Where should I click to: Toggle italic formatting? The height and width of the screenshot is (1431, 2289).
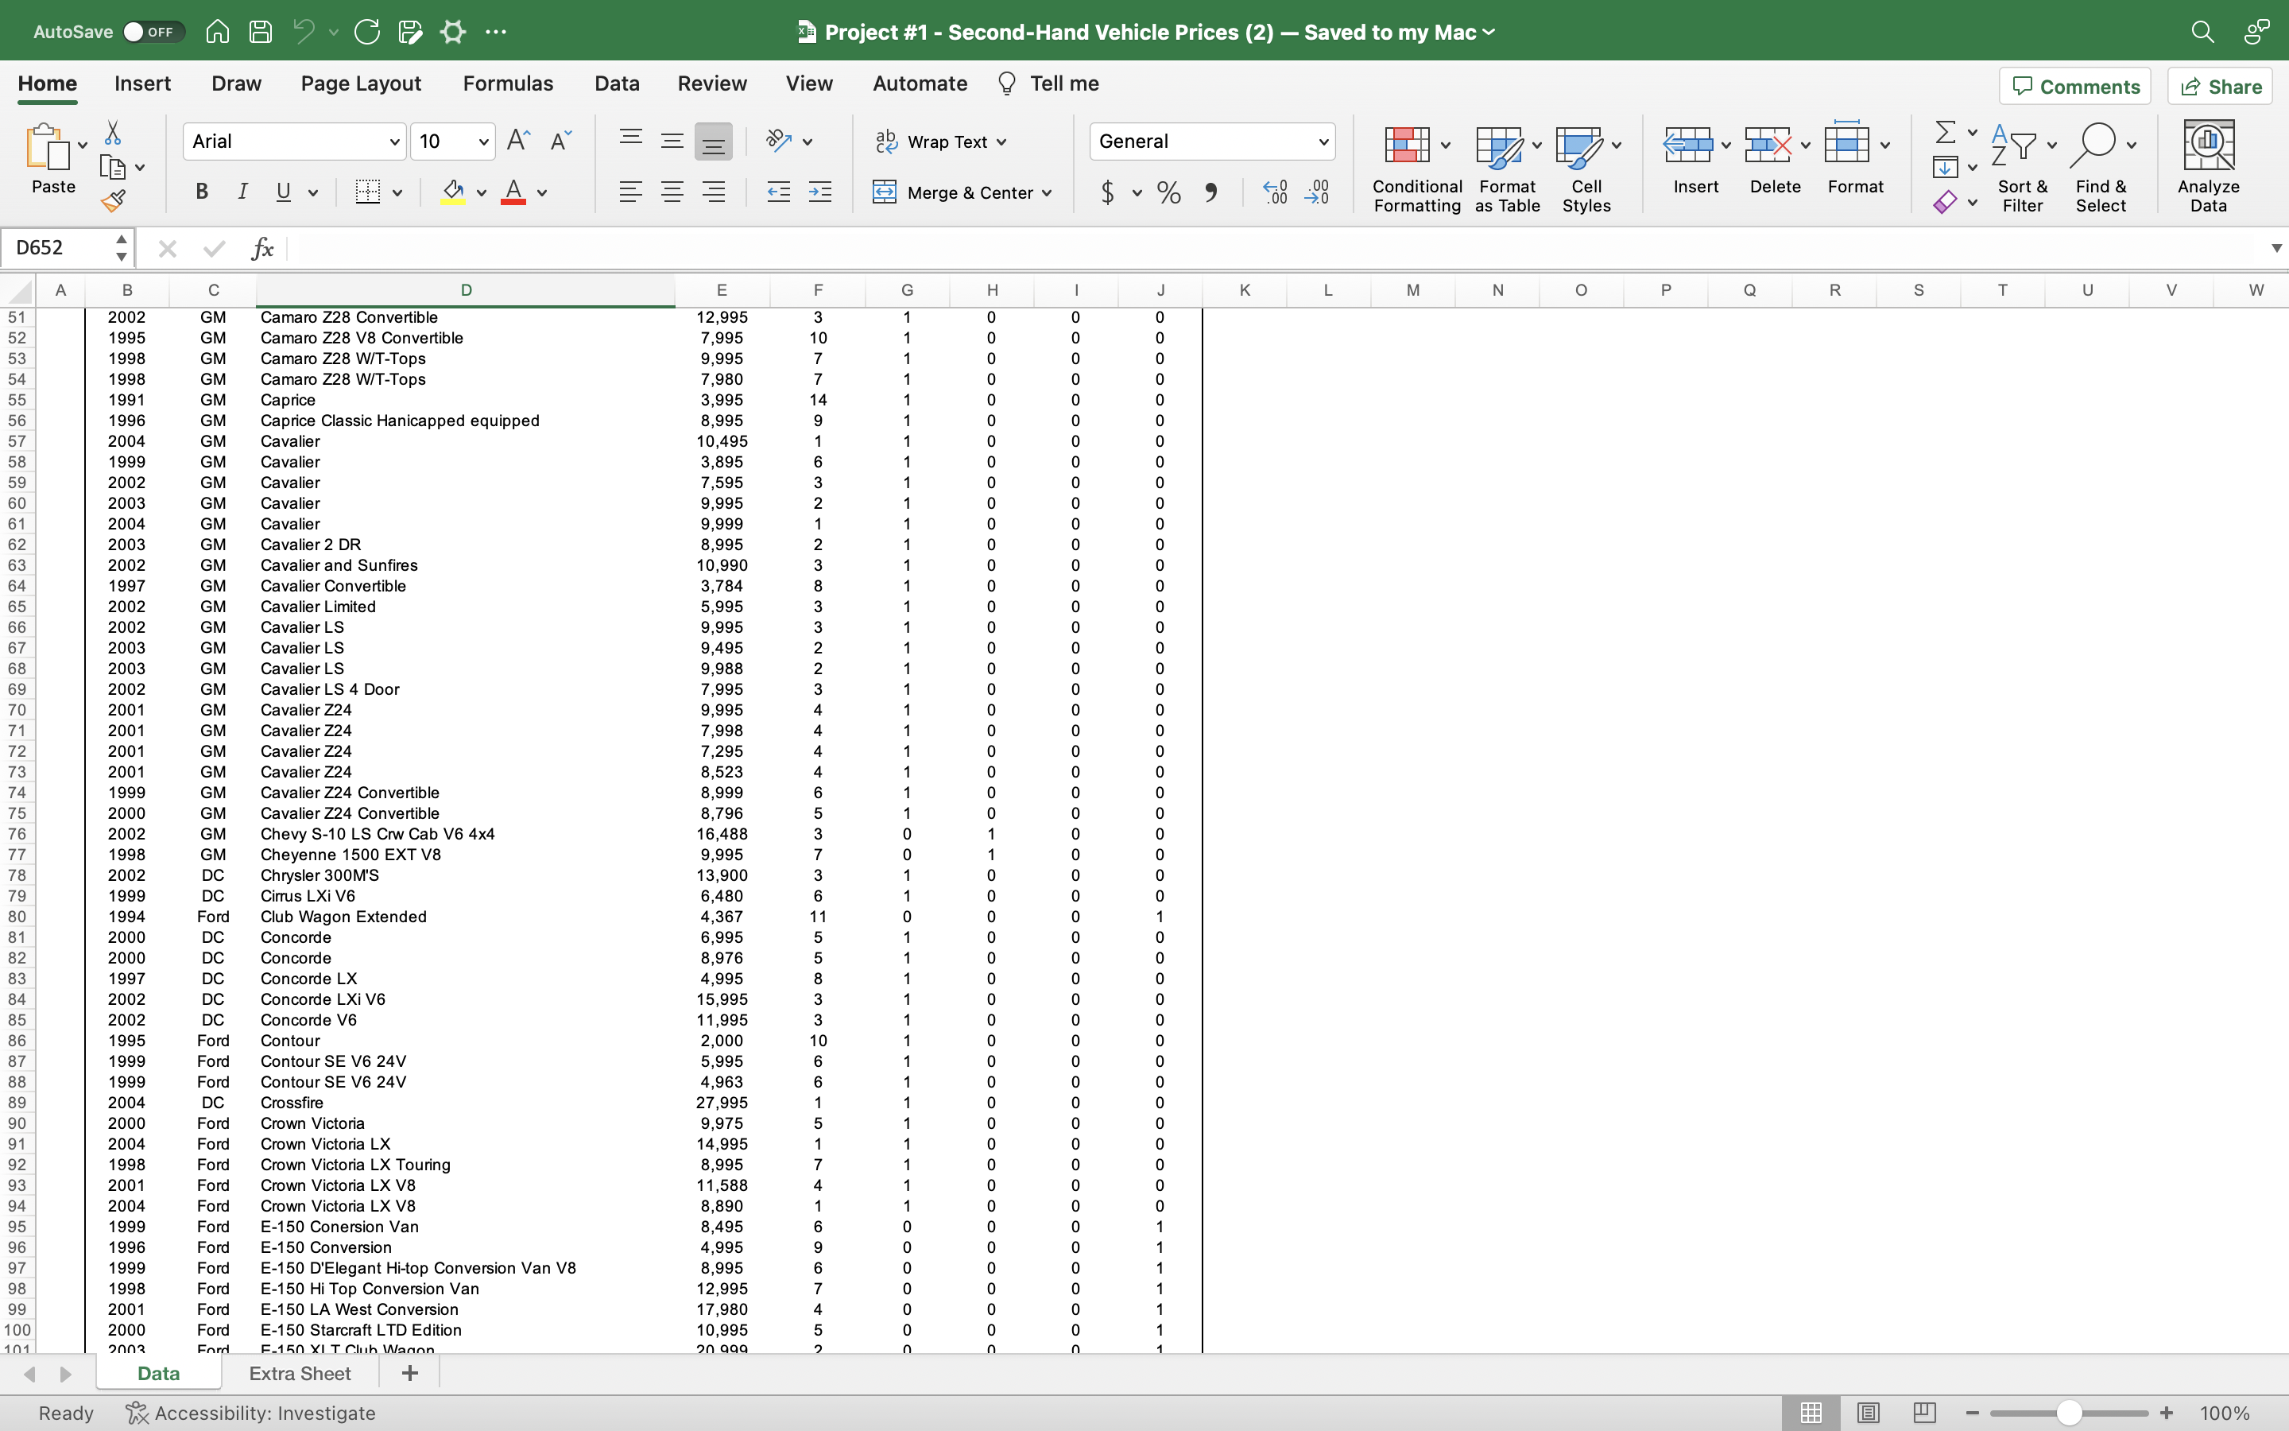(242, 192)
